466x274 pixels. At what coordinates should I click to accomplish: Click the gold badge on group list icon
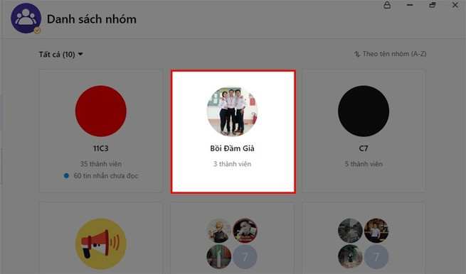(x=37, y=31)
